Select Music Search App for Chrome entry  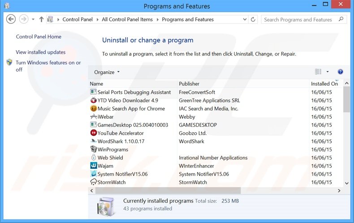coord(131,108)
